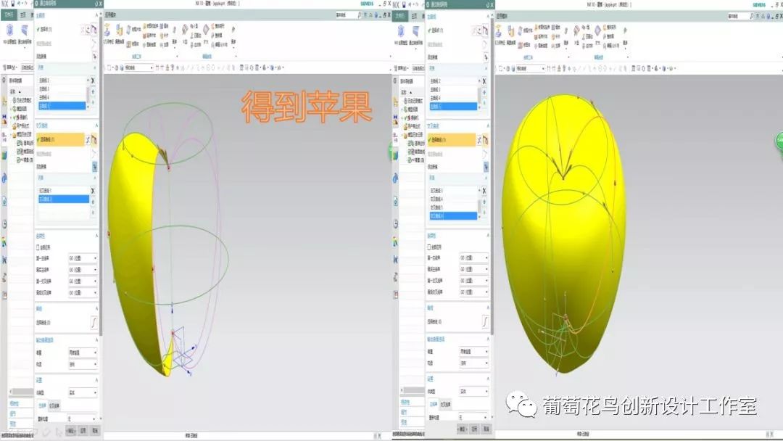Image resolution: width=783 pixels, height=441 pixels.
Task: Move primary curve down in list, left dialog
Action: pos(93,102)
